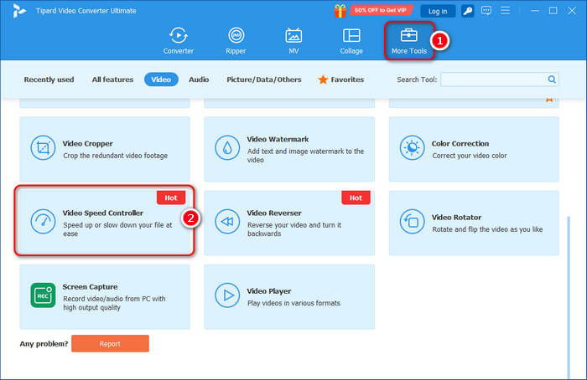Open the Screen Capture title
Viewport: 587px width, 380px height.
point(90,287)
